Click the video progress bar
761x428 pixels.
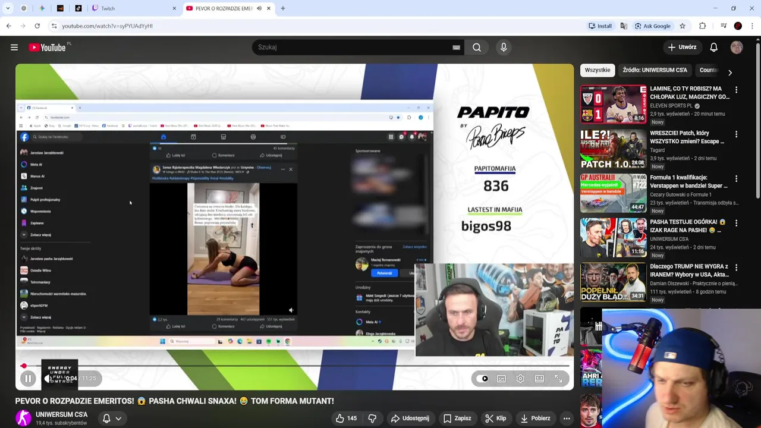(294, 366)
